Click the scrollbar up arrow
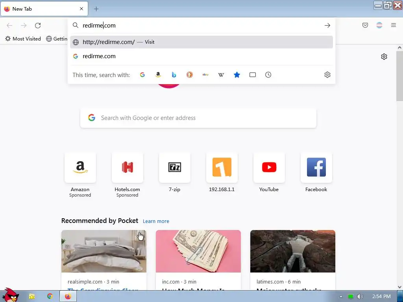The image size is (403, 302). 399,48
